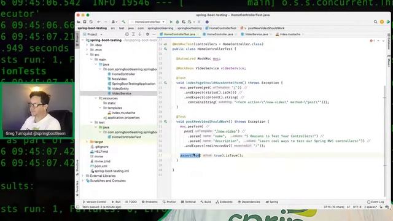Open the Event Log tool window
The width and height of the screenshot is (393, 221).
[375, 202]
